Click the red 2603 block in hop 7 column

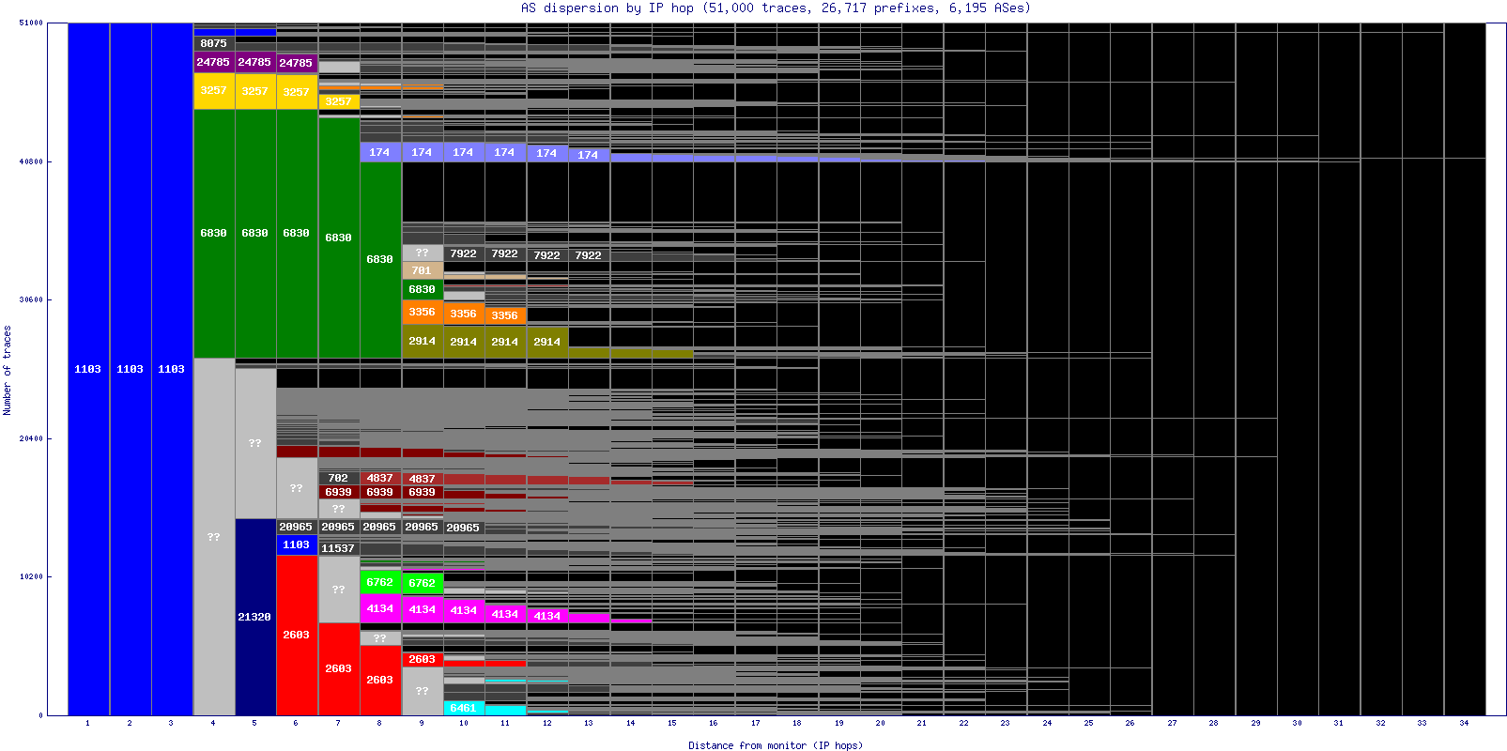click(338, 668)
